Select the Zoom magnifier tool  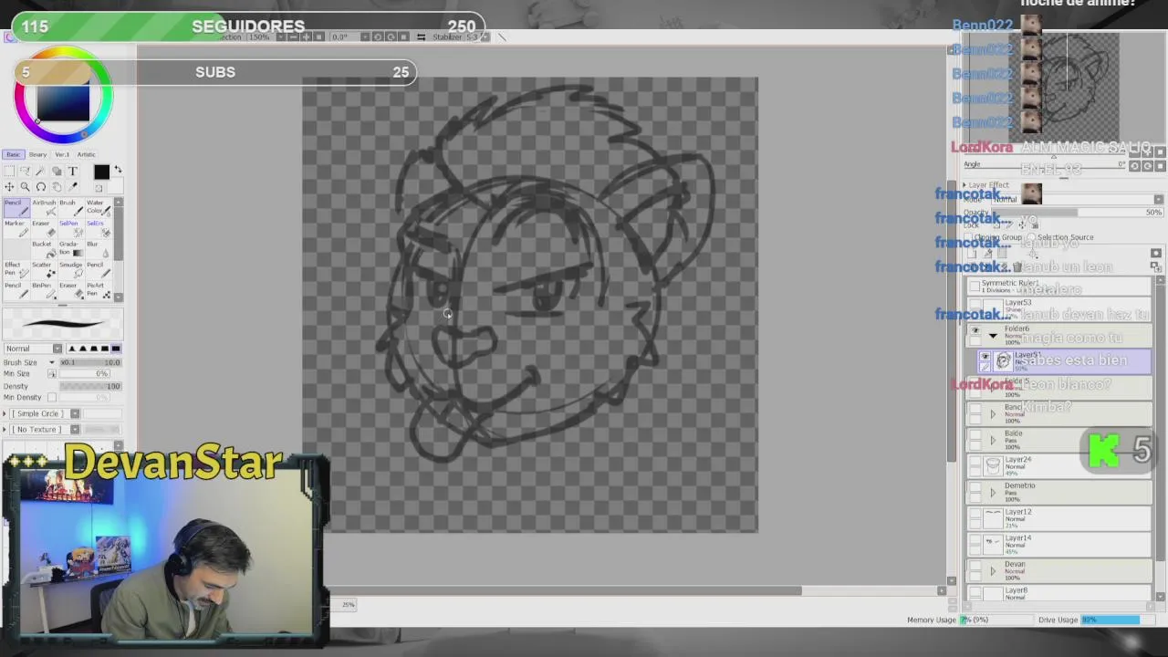point(26,186)
